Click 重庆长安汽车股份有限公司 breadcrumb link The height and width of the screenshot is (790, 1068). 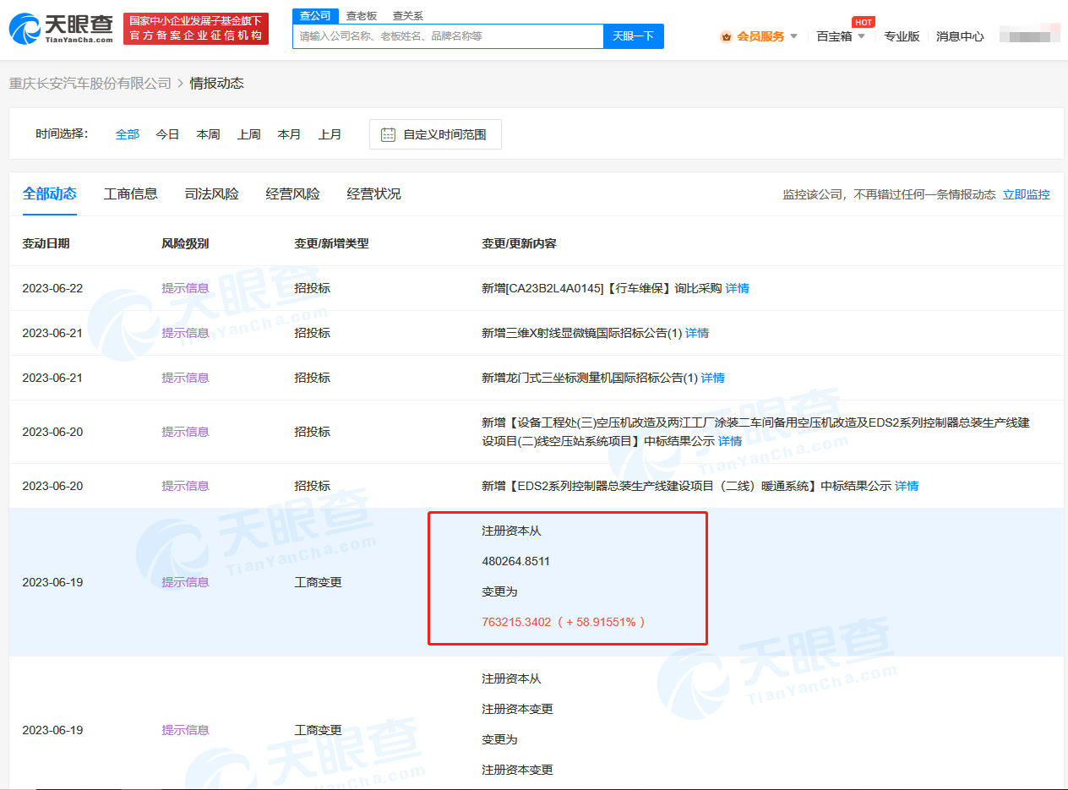pyautogui.click(x=90, y=83)
